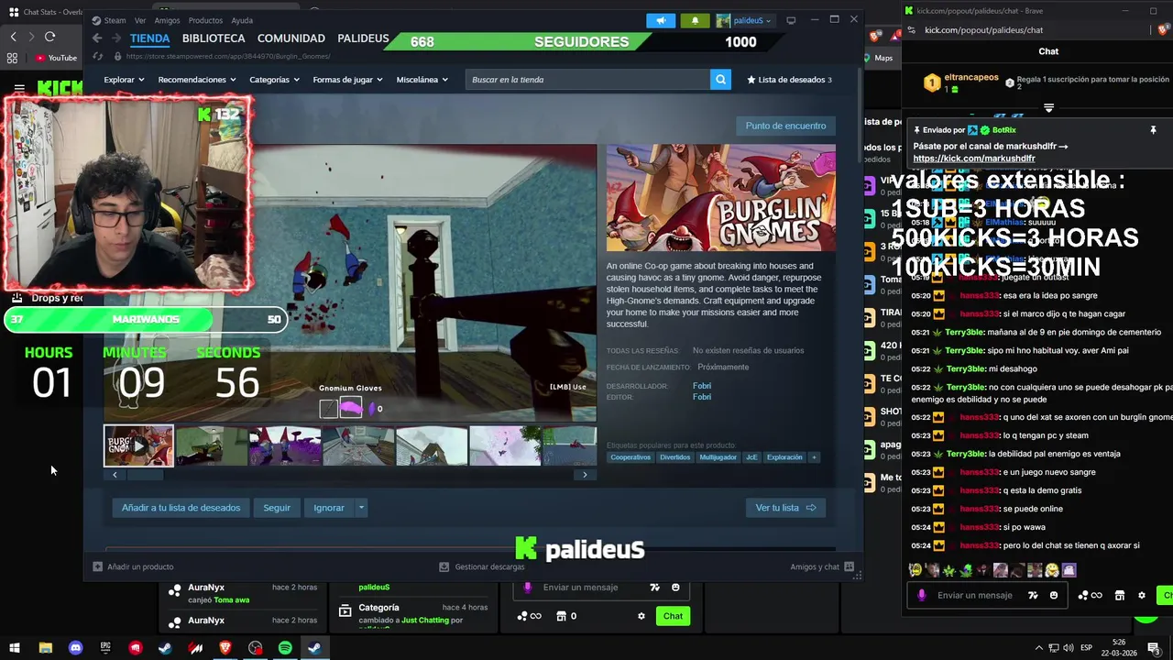The width and height of the screenshot is (1173, 660).
Task: Open the Amigos menu
Action: point(167,20)
